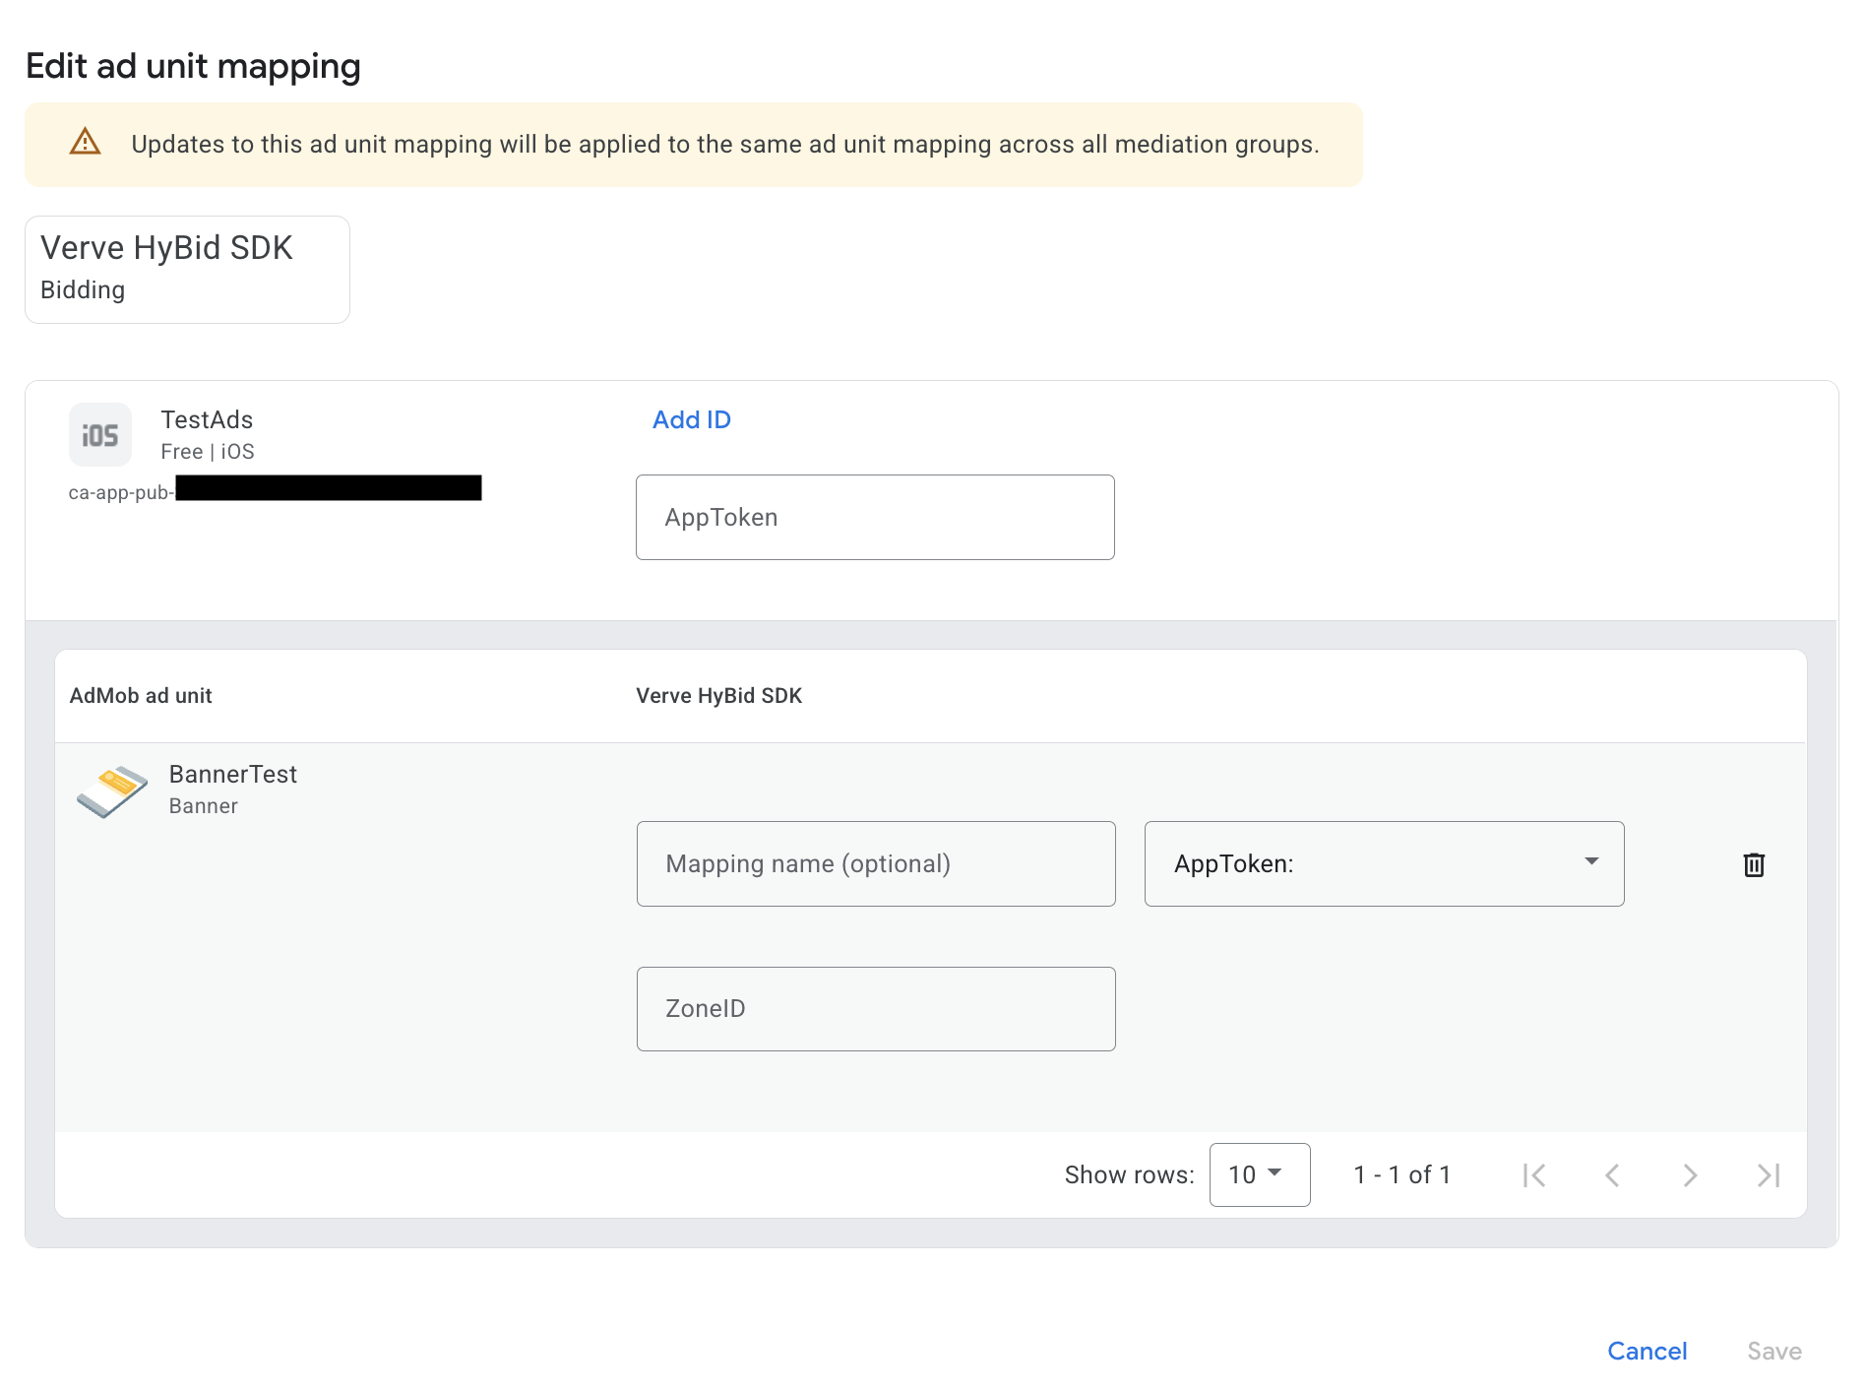The width and height of the screenshot is (1866, 1392).
Task: Go to next page of rows
Action: (1690, 1174)
